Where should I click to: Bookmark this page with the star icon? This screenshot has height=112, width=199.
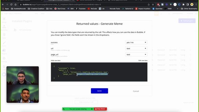[153, 5]
